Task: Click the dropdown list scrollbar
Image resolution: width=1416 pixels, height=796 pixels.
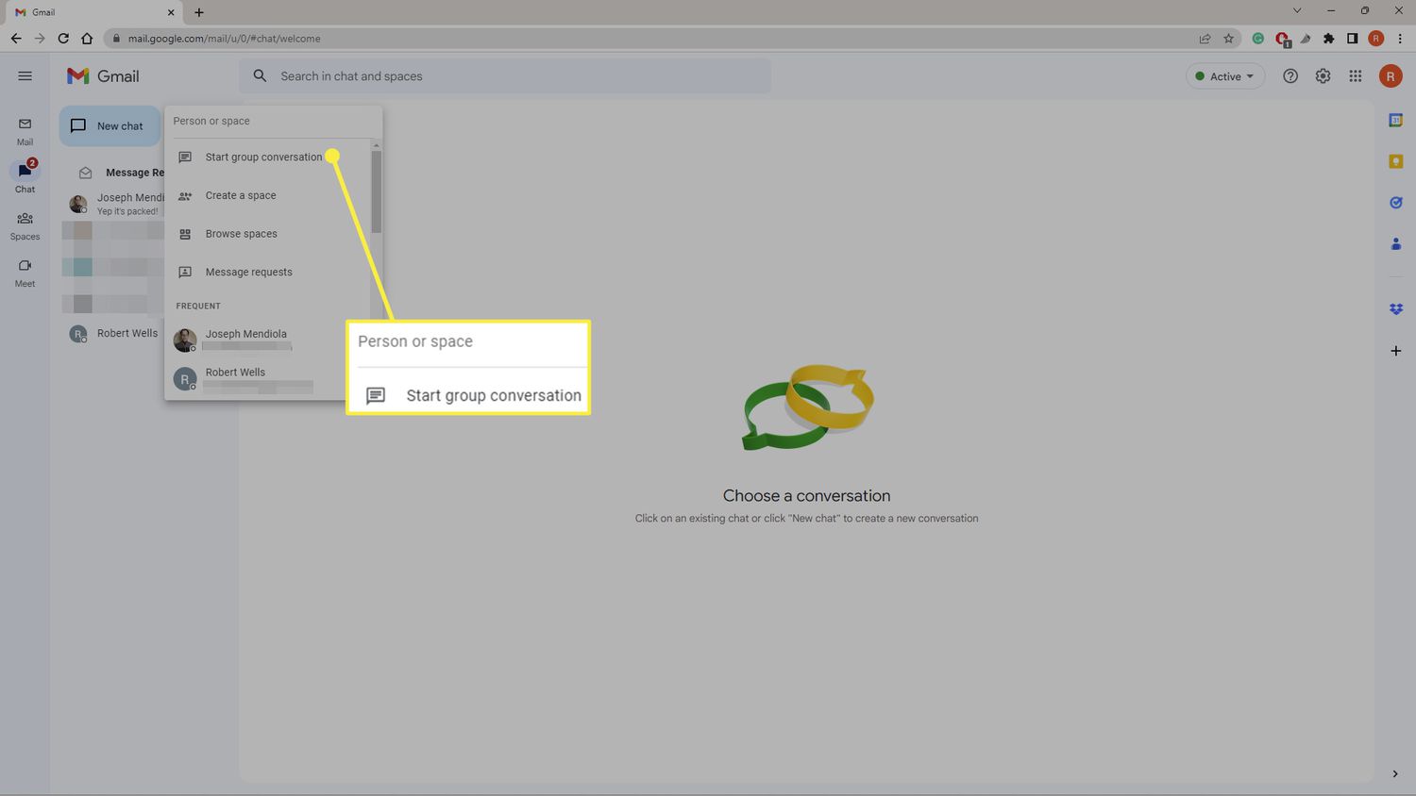Action: pyautogui.click(x=376, y=191)
